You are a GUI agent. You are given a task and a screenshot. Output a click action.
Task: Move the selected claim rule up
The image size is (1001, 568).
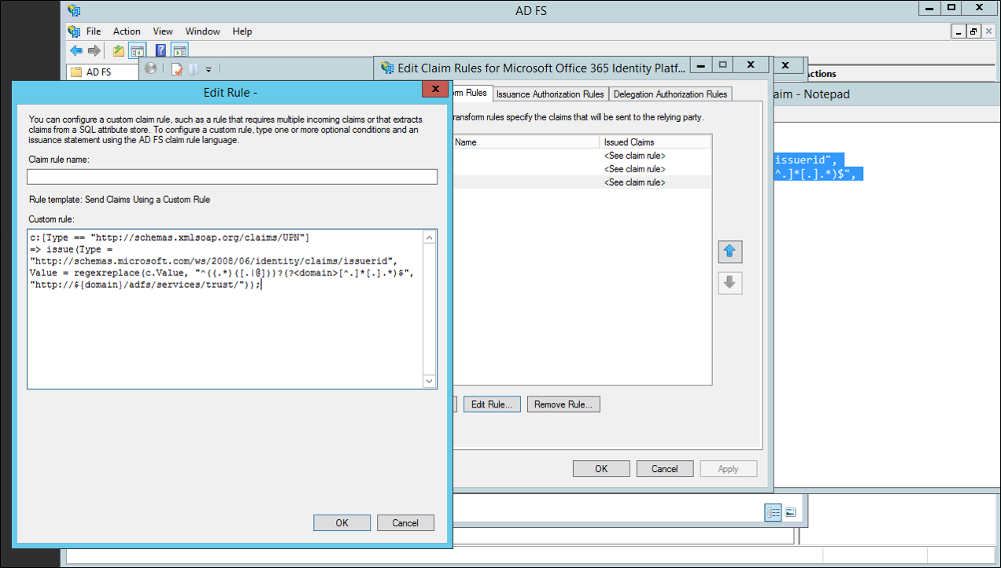point(730,252)
